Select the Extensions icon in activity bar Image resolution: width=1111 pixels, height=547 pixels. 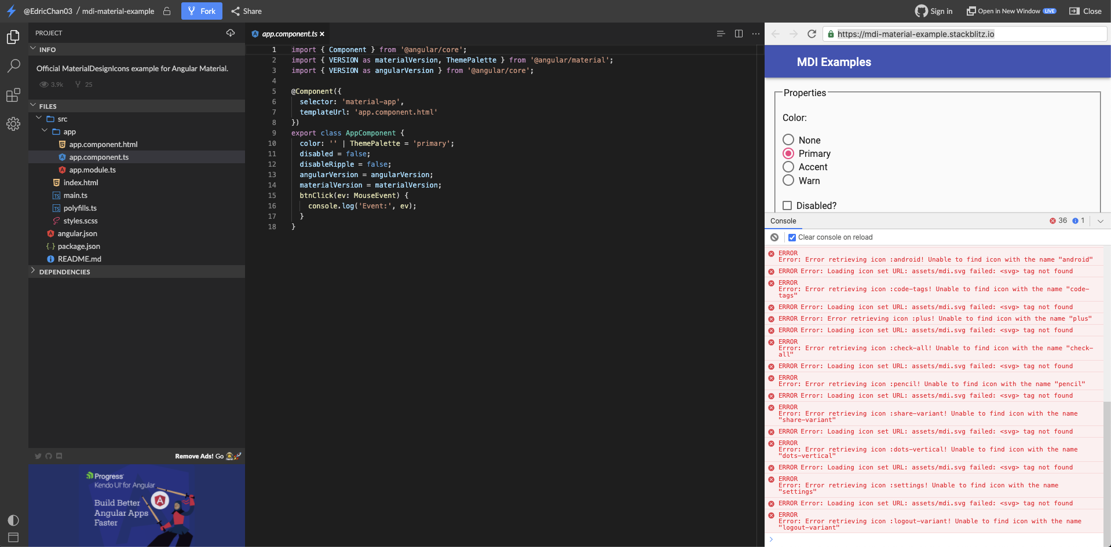tap(13, 95)
